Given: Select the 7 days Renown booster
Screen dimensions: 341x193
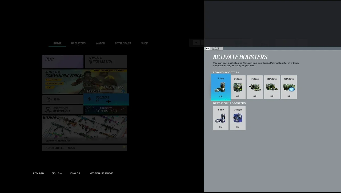Looking at the screenshot, I should point(255,87).
